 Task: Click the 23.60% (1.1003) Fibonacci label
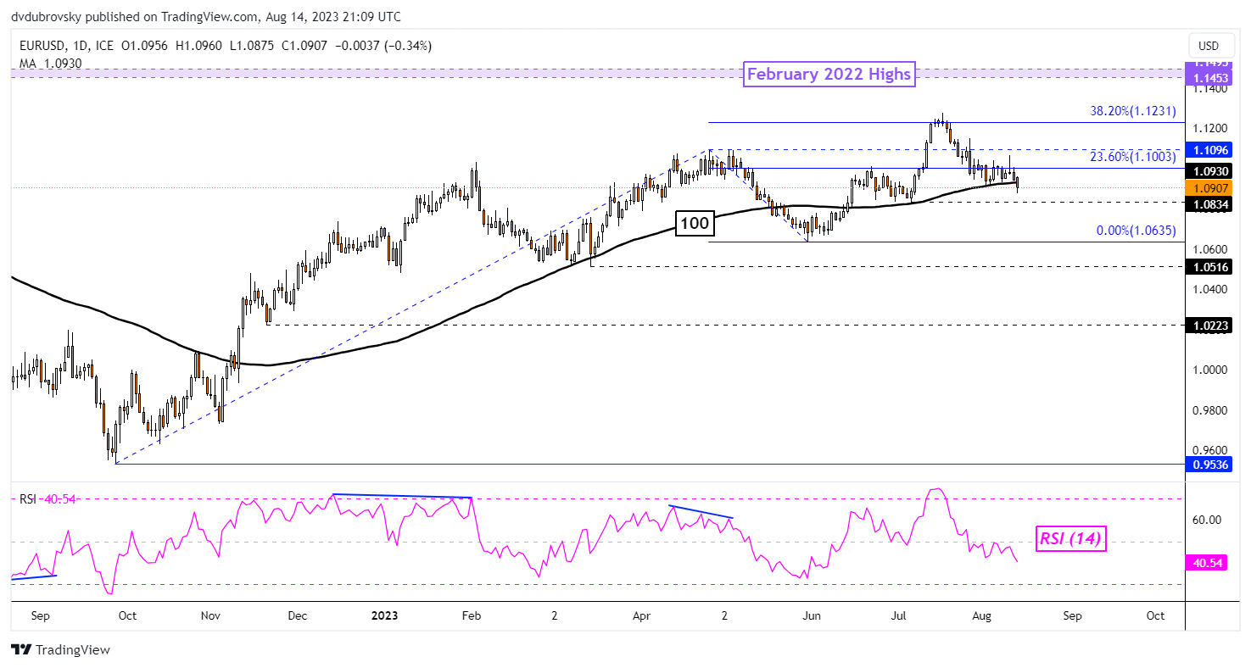1132,156
